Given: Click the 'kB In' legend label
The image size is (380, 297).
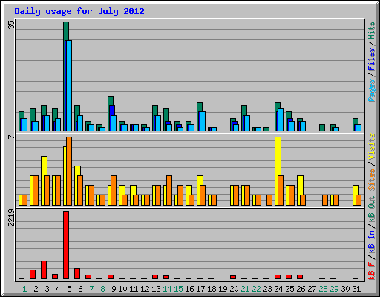Looking at the screenshot, I should coord(371,241).
